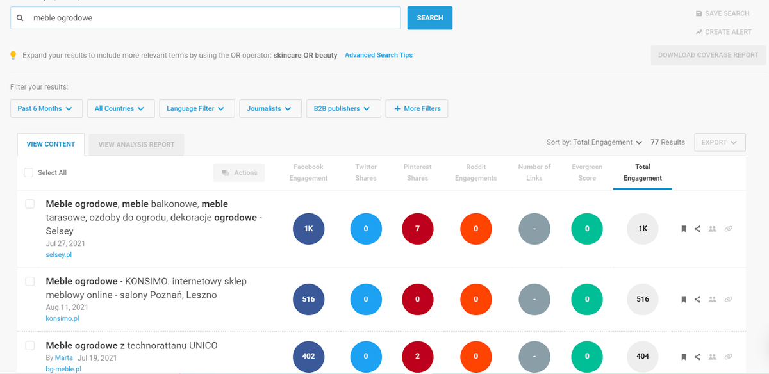Image resolution: width=769 pixels, height=374 pixels.
Task: Open the KONSIMO article title
Action: coord(146,288)
